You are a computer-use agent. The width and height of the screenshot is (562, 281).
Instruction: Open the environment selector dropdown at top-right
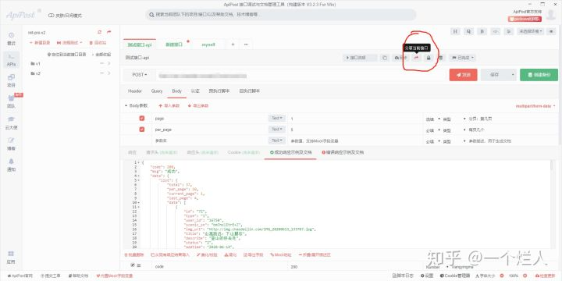(531, 31)
